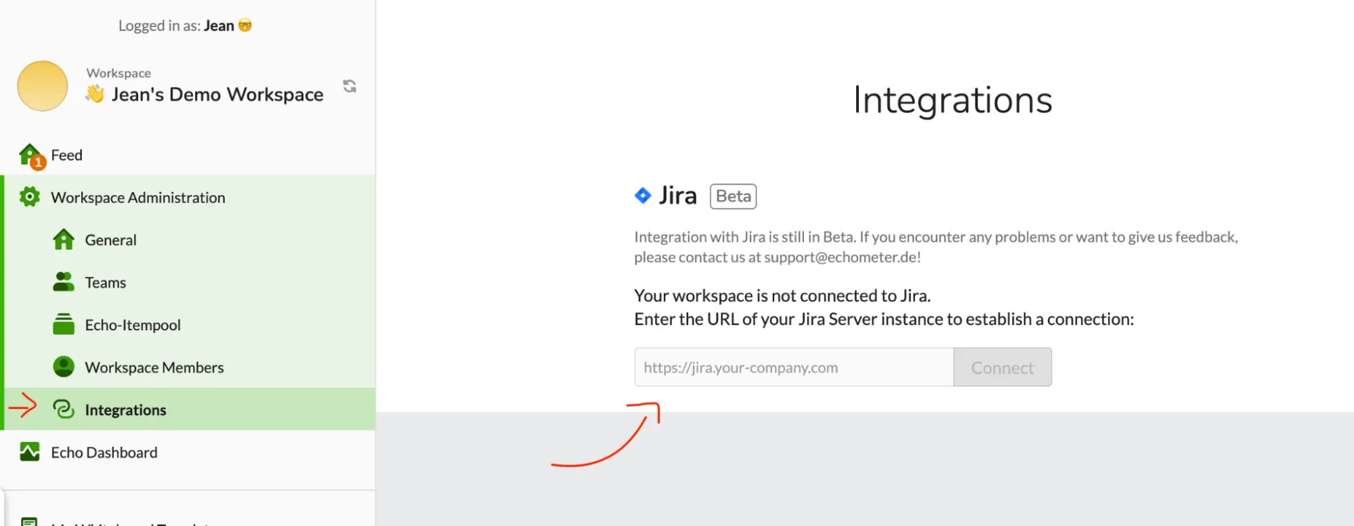Focus the Jira Server URL input field
The image size is (1354, 526).
pyautogui.click(x=794, y=367)
